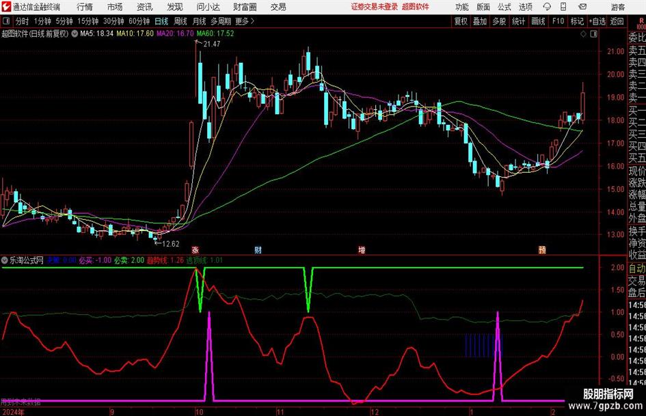
Task: Open the 选项 menu
Action: tap(525, 7)
